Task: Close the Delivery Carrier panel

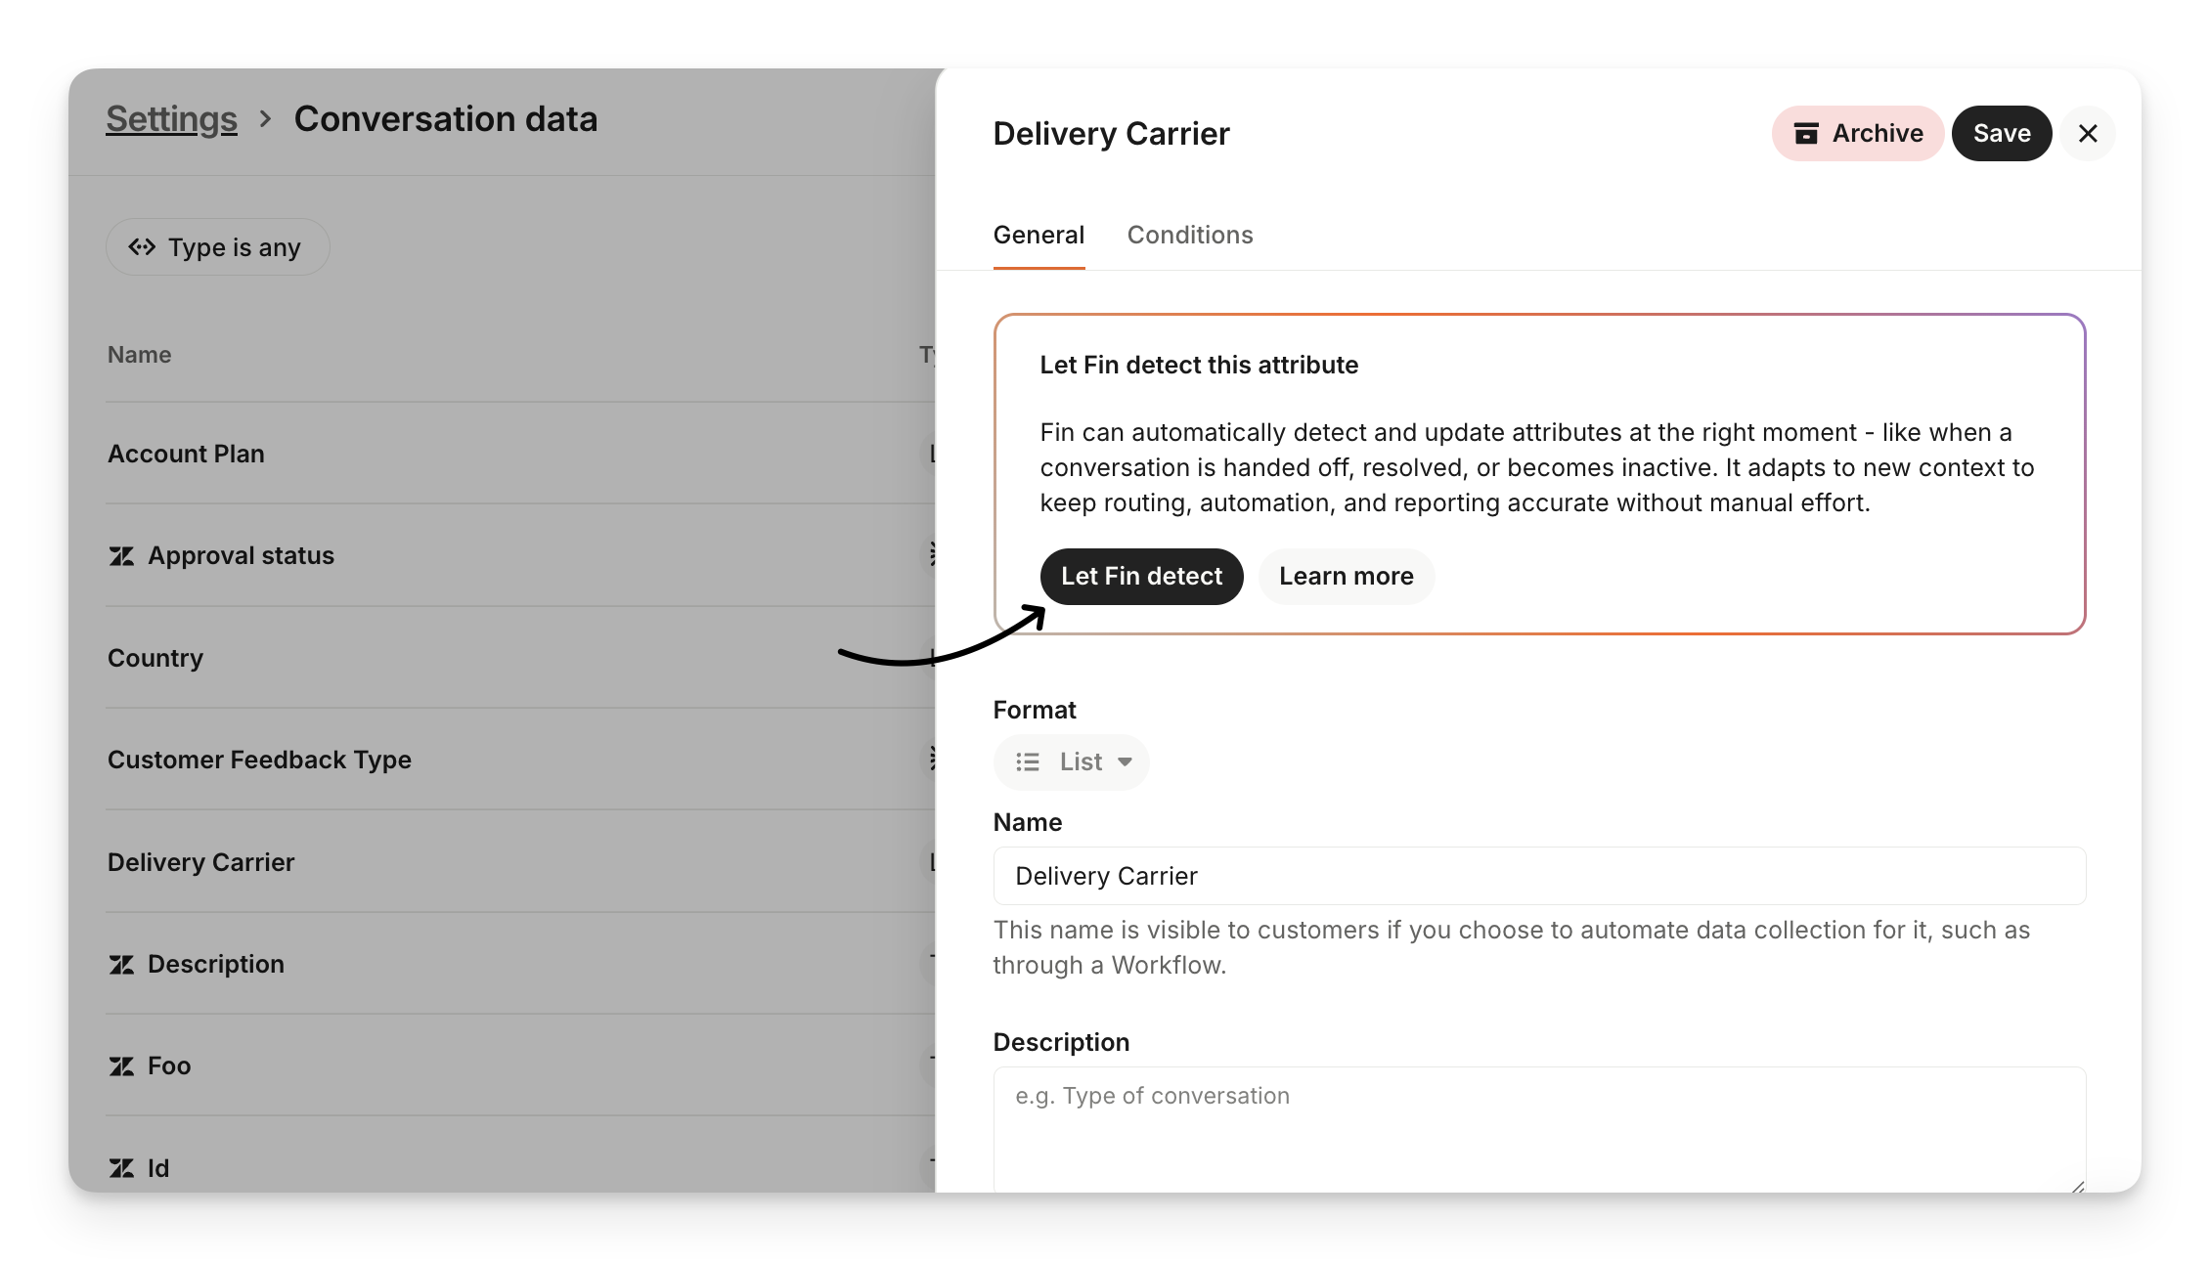Action: [x=2088, y=134]
